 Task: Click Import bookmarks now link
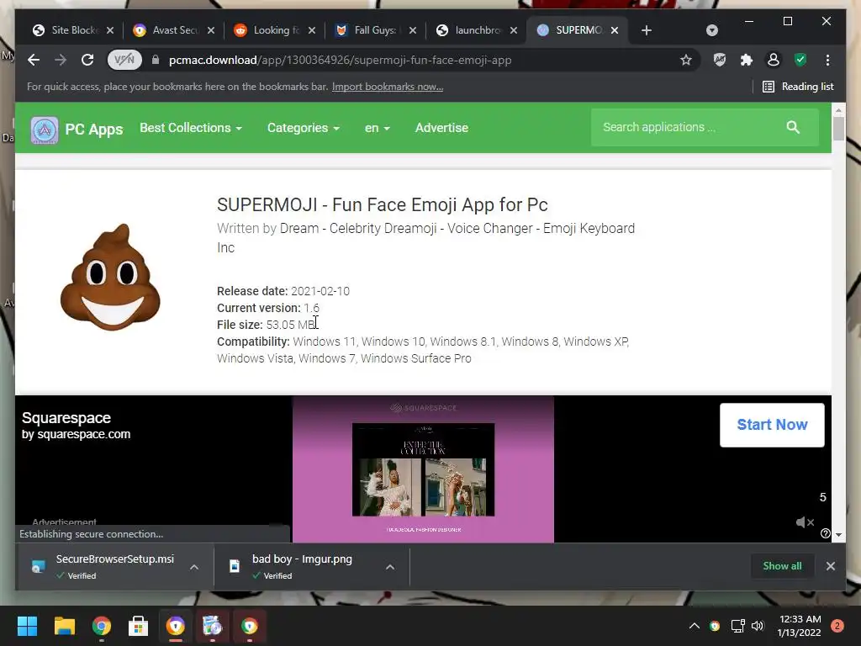click(x=387, y=87)
